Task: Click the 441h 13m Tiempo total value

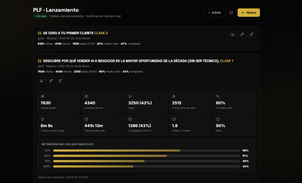Action: [94, 126]
